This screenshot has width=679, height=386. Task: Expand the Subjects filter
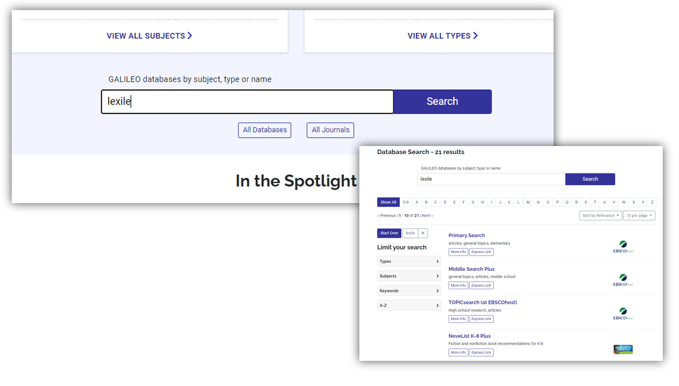(x=409, y=276)
